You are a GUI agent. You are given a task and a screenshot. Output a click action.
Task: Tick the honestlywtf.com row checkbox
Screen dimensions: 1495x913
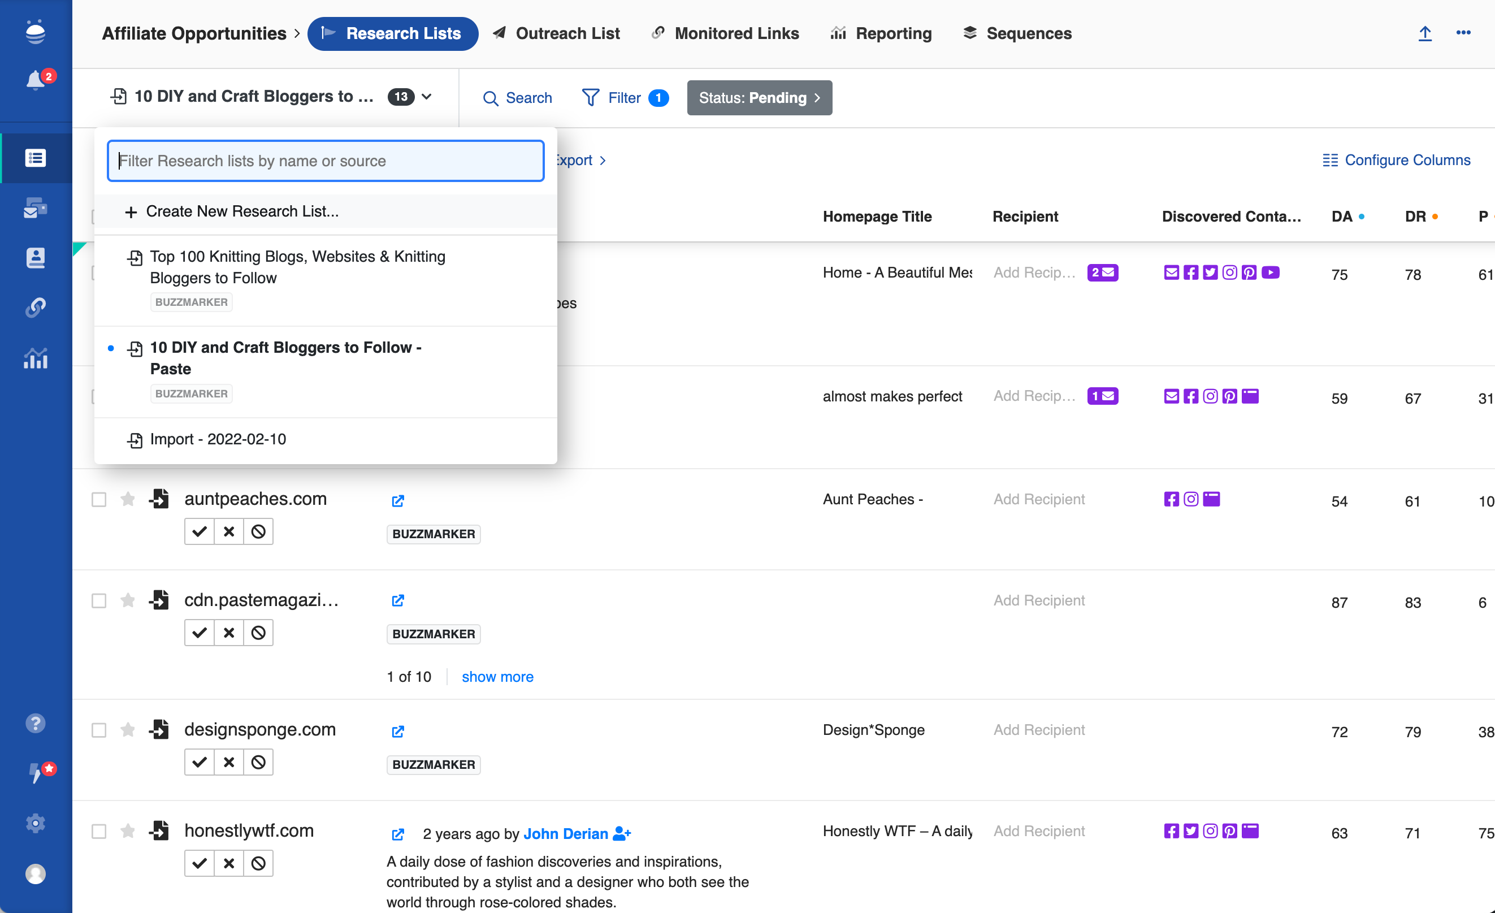98,831
